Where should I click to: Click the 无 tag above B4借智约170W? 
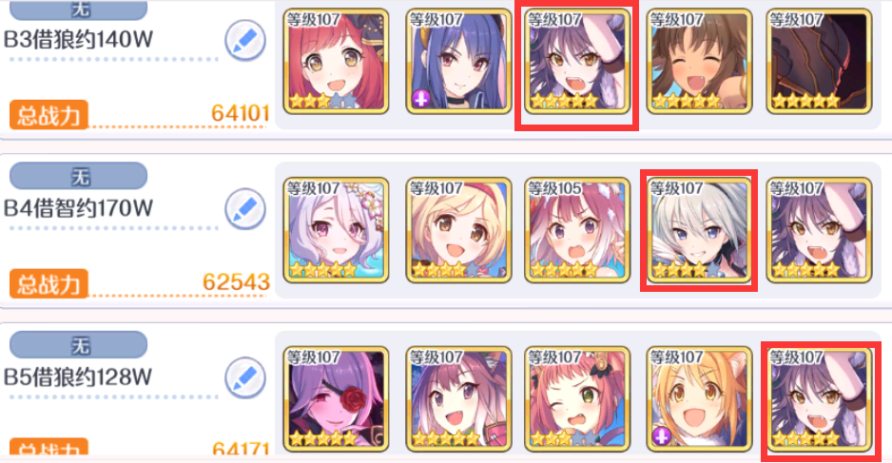(79, 176)
